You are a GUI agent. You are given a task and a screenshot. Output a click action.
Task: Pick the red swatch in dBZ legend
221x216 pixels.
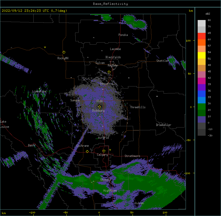click(x=202, y=36)
